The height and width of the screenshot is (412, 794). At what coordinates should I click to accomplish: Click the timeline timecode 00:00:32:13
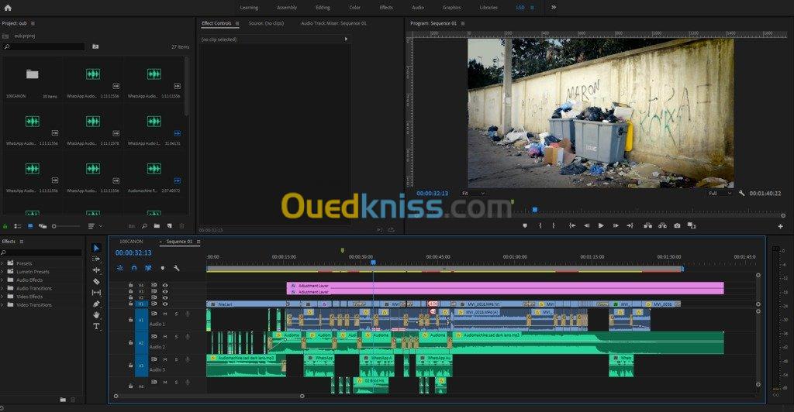(133, 252)
